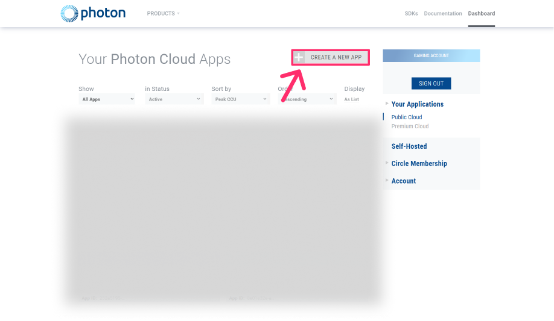Go to Documentation
Image resolution: width=554 pixels, height=321 pixels.
[443, 13]
